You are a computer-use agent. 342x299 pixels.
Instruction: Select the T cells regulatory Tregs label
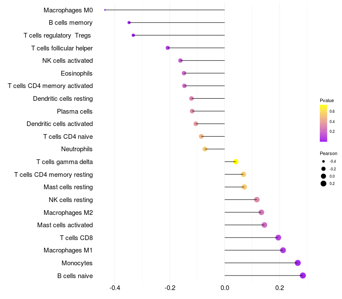click(57, 35)
